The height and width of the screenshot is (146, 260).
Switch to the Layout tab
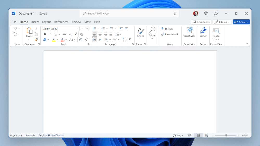[46, 22]
